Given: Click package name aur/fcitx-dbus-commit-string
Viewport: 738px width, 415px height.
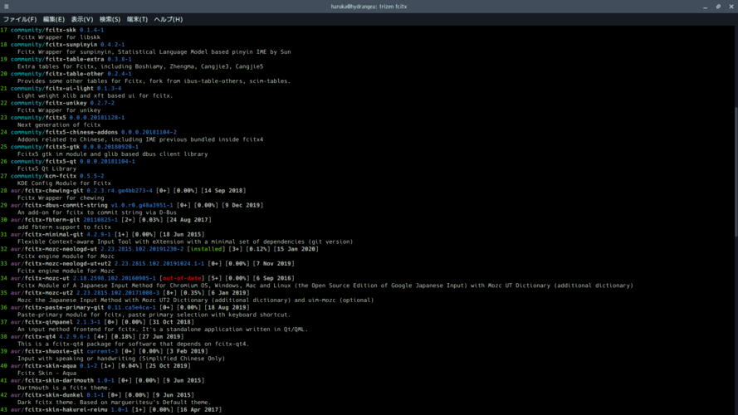Looking at the screenshot, I should pyautogui.click(x=59, y=205).
